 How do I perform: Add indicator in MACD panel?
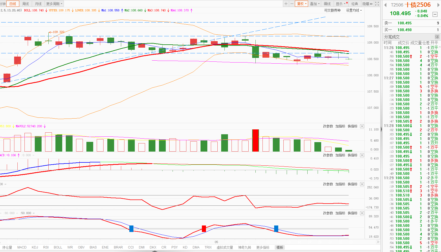(340, 155)
